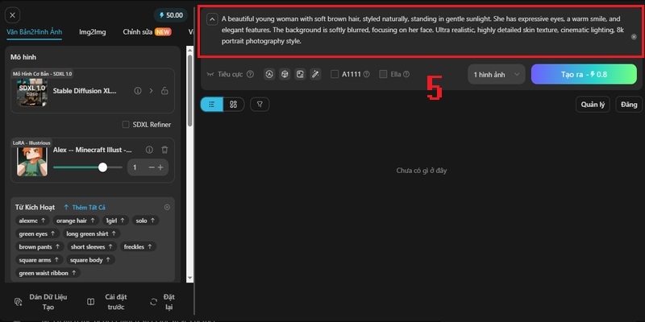Click the LoRA weight slider handle
645x322 pixels.
[x=103, y=167]
